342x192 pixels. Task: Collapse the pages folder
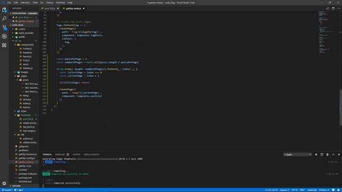pos(24,76)
